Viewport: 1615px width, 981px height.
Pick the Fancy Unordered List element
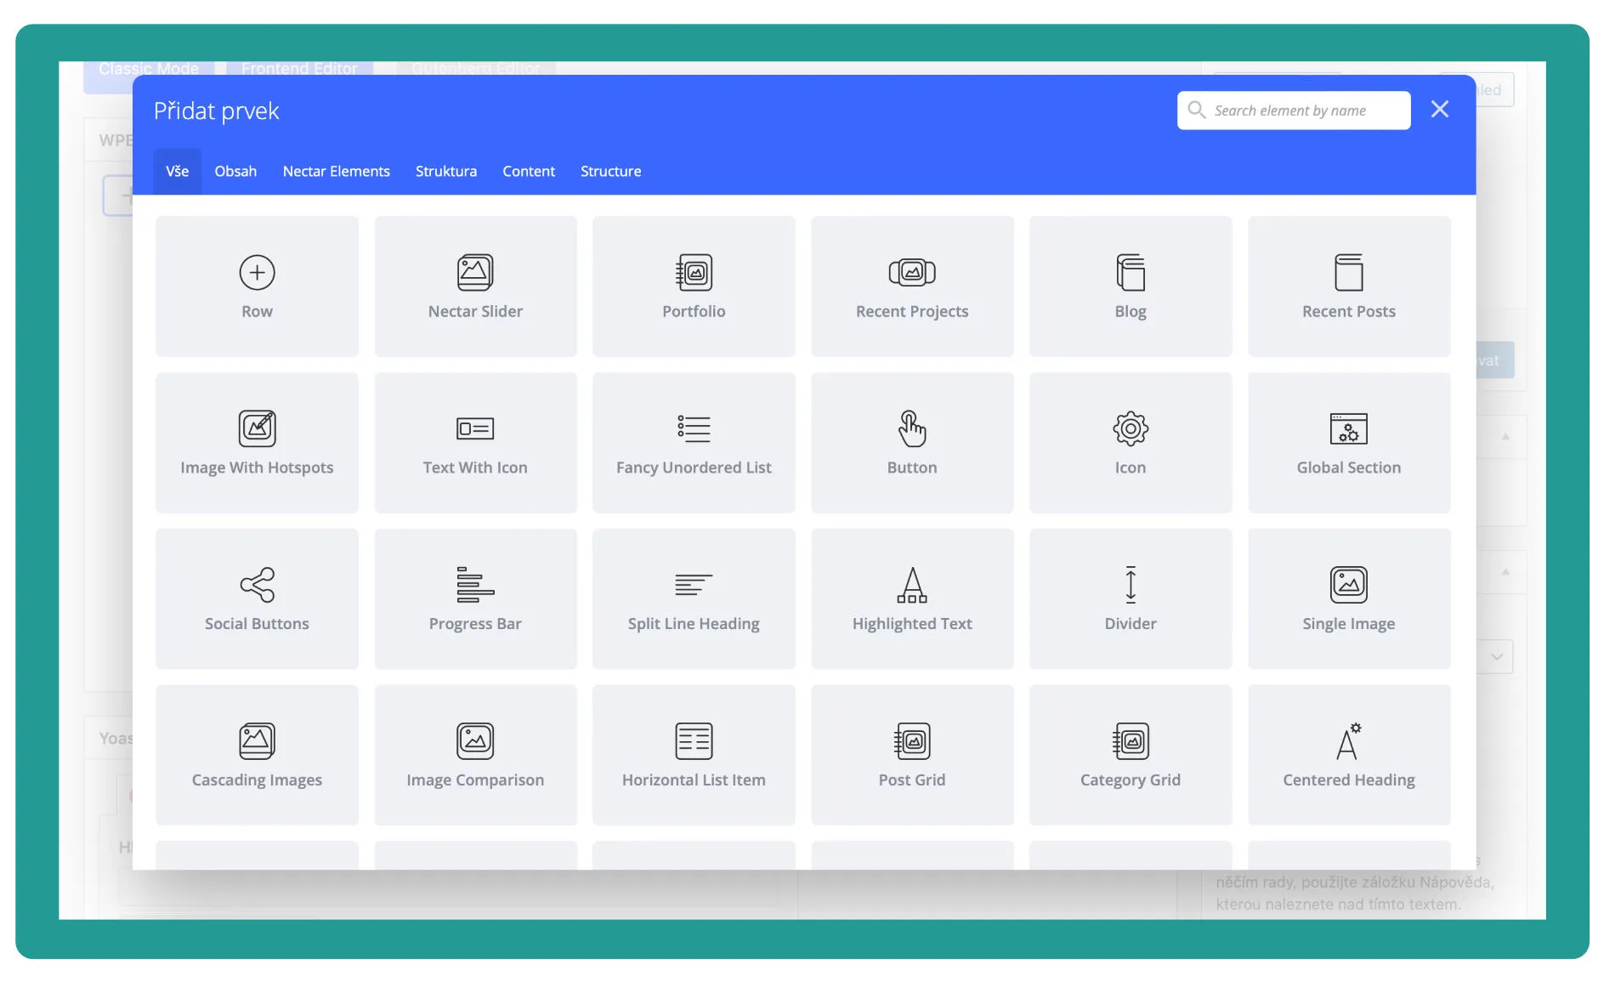694,443
